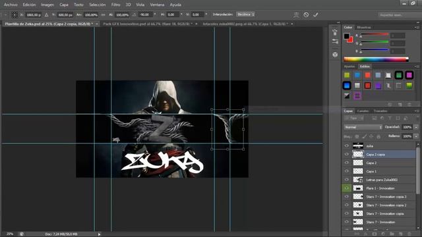The width and height of the screenshot is (422, 237).
Task: Switch to the Trazados tab
Action: pyautogui.click(x=380, y=111)
